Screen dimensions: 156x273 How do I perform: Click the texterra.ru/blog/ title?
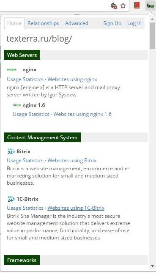(x=39, y=39)
